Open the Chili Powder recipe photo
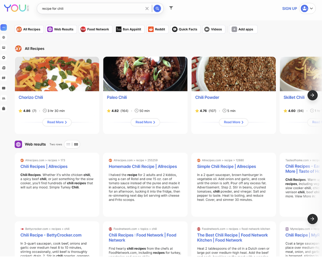The image size is (322, 257). [233, 74]
